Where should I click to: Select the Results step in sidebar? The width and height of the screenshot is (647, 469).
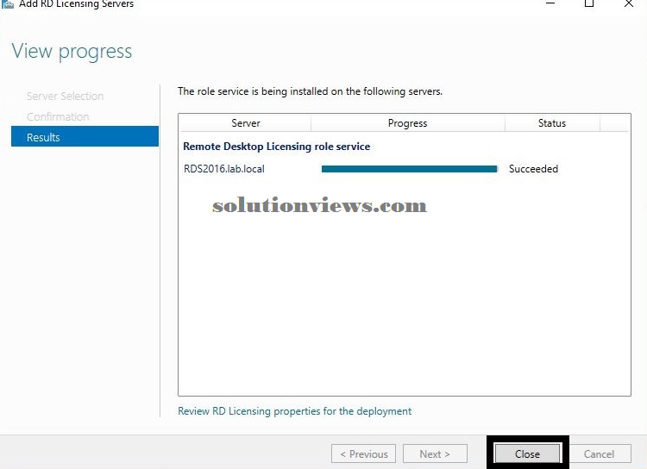point(85,136)
